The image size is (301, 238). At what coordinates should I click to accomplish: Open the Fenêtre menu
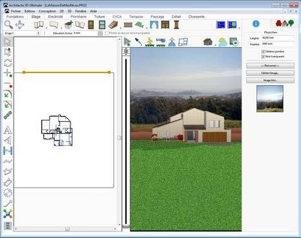81,11
